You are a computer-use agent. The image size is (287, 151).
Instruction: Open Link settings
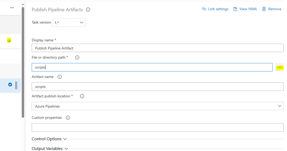pyautogui.click(x=215, y=9)
